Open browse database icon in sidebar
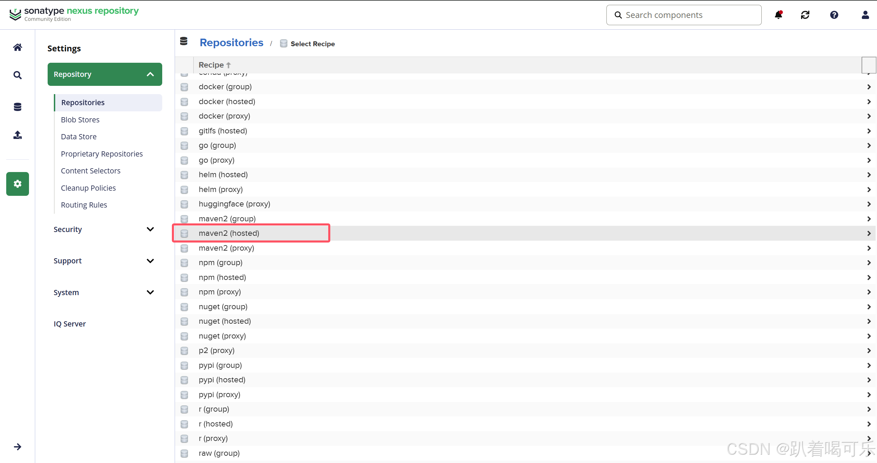The image size is (877, 463). pyautogui.click(x=18, y=107)
